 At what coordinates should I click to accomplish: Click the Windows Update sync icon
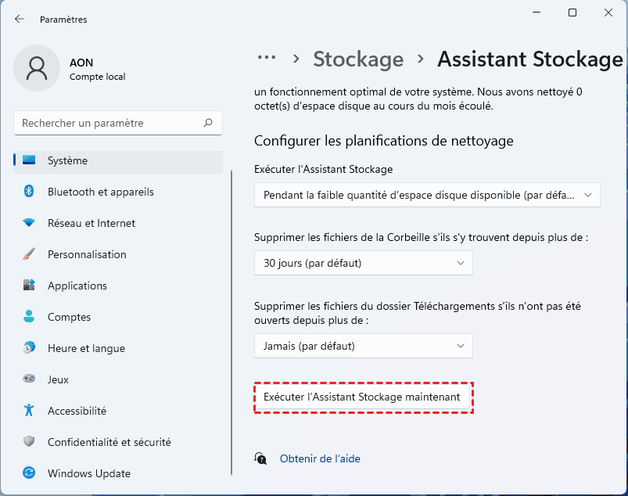tap(30, 473)
